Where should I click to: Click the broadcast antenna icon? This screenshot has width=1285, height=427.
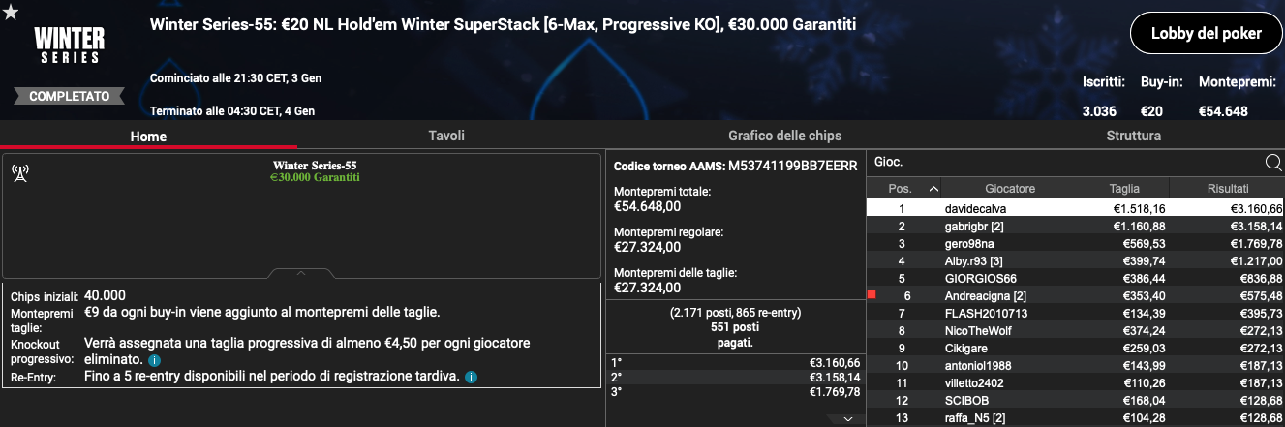(19, 173)
